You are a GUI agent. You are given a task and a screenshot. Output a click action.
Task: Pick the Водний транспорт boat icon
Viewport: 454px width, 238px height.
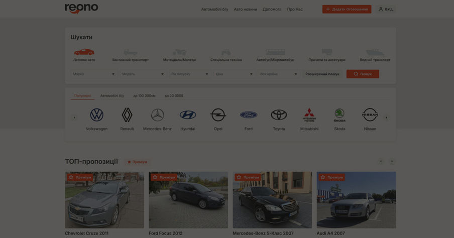click(x=375, y=52)
